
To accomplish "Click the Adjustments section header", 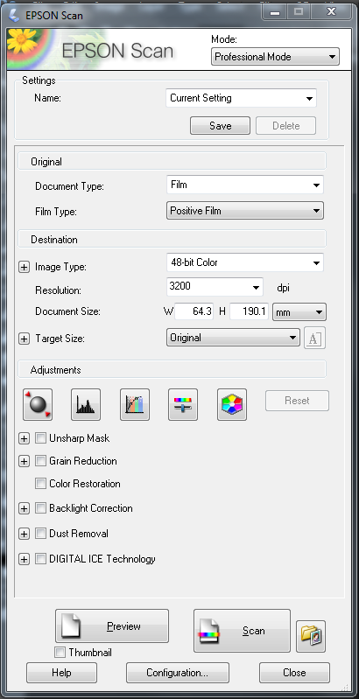I will [x=172, y=369].
